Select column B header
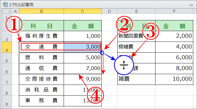Viewport: 197px width, 109px height. point(41,11)
